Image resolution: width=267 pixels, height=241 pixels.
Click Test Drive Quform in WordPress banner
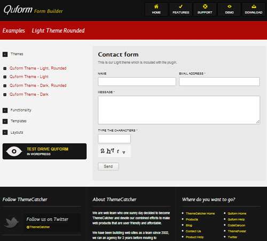44,151
